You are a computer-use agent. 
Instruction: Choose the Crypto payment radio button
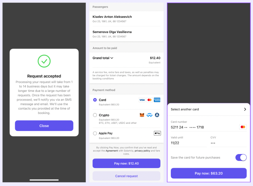click(95, 115)
